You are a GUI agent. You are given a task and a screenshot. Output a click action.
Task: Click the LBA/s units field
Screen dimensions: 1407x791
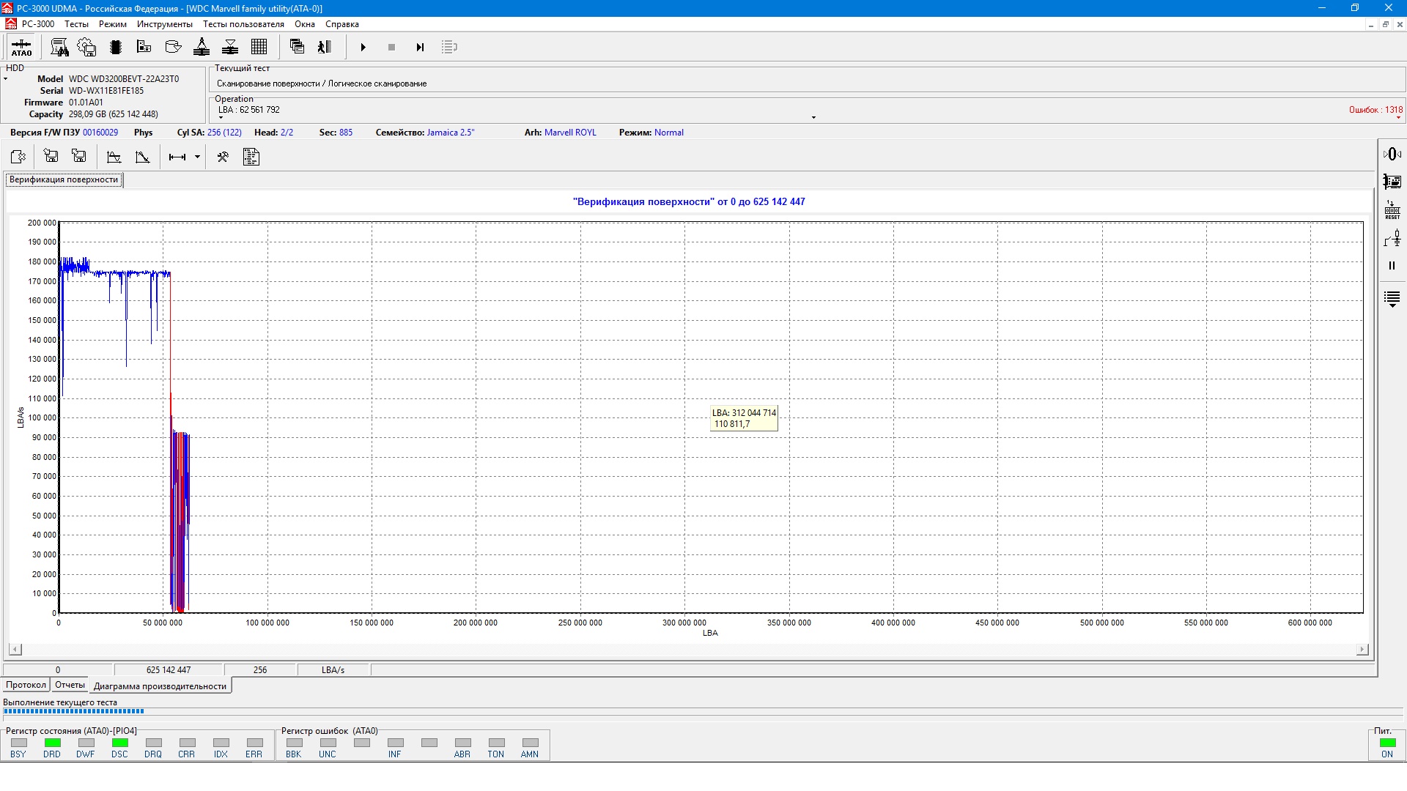coord(333,669)
